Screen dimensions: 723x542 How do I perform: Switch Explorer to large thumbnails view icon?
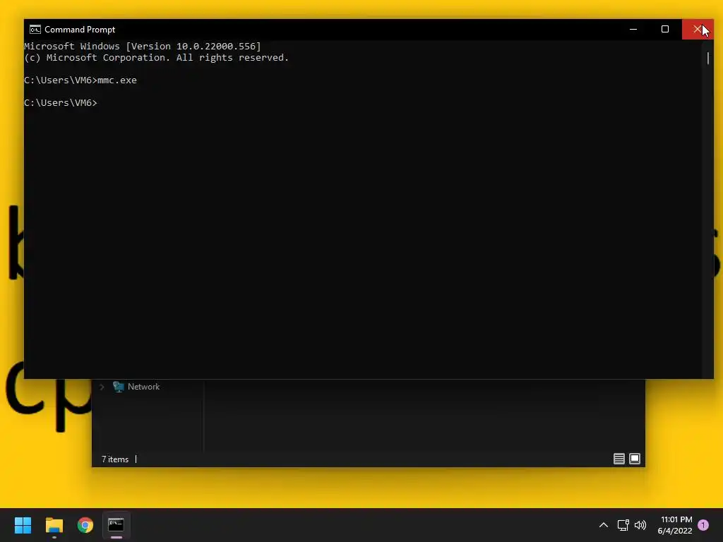[635, 459]
